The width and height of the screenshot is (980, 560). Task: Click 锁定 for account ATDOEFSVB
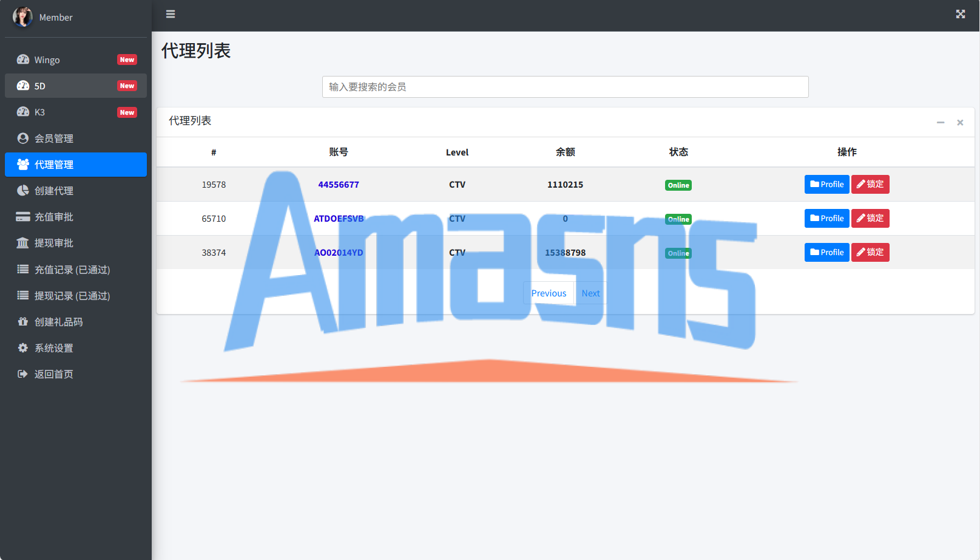pos(870,218)
